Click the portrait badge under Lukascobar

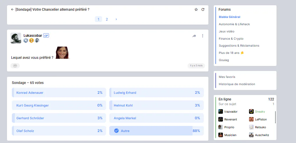point(37,41)
